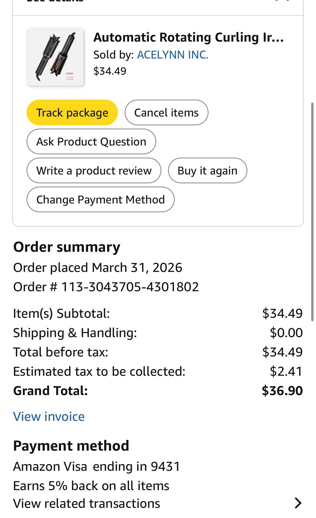Tap the Cancel items button
Viewport: 316px width, 518px height.
(166, 112)
